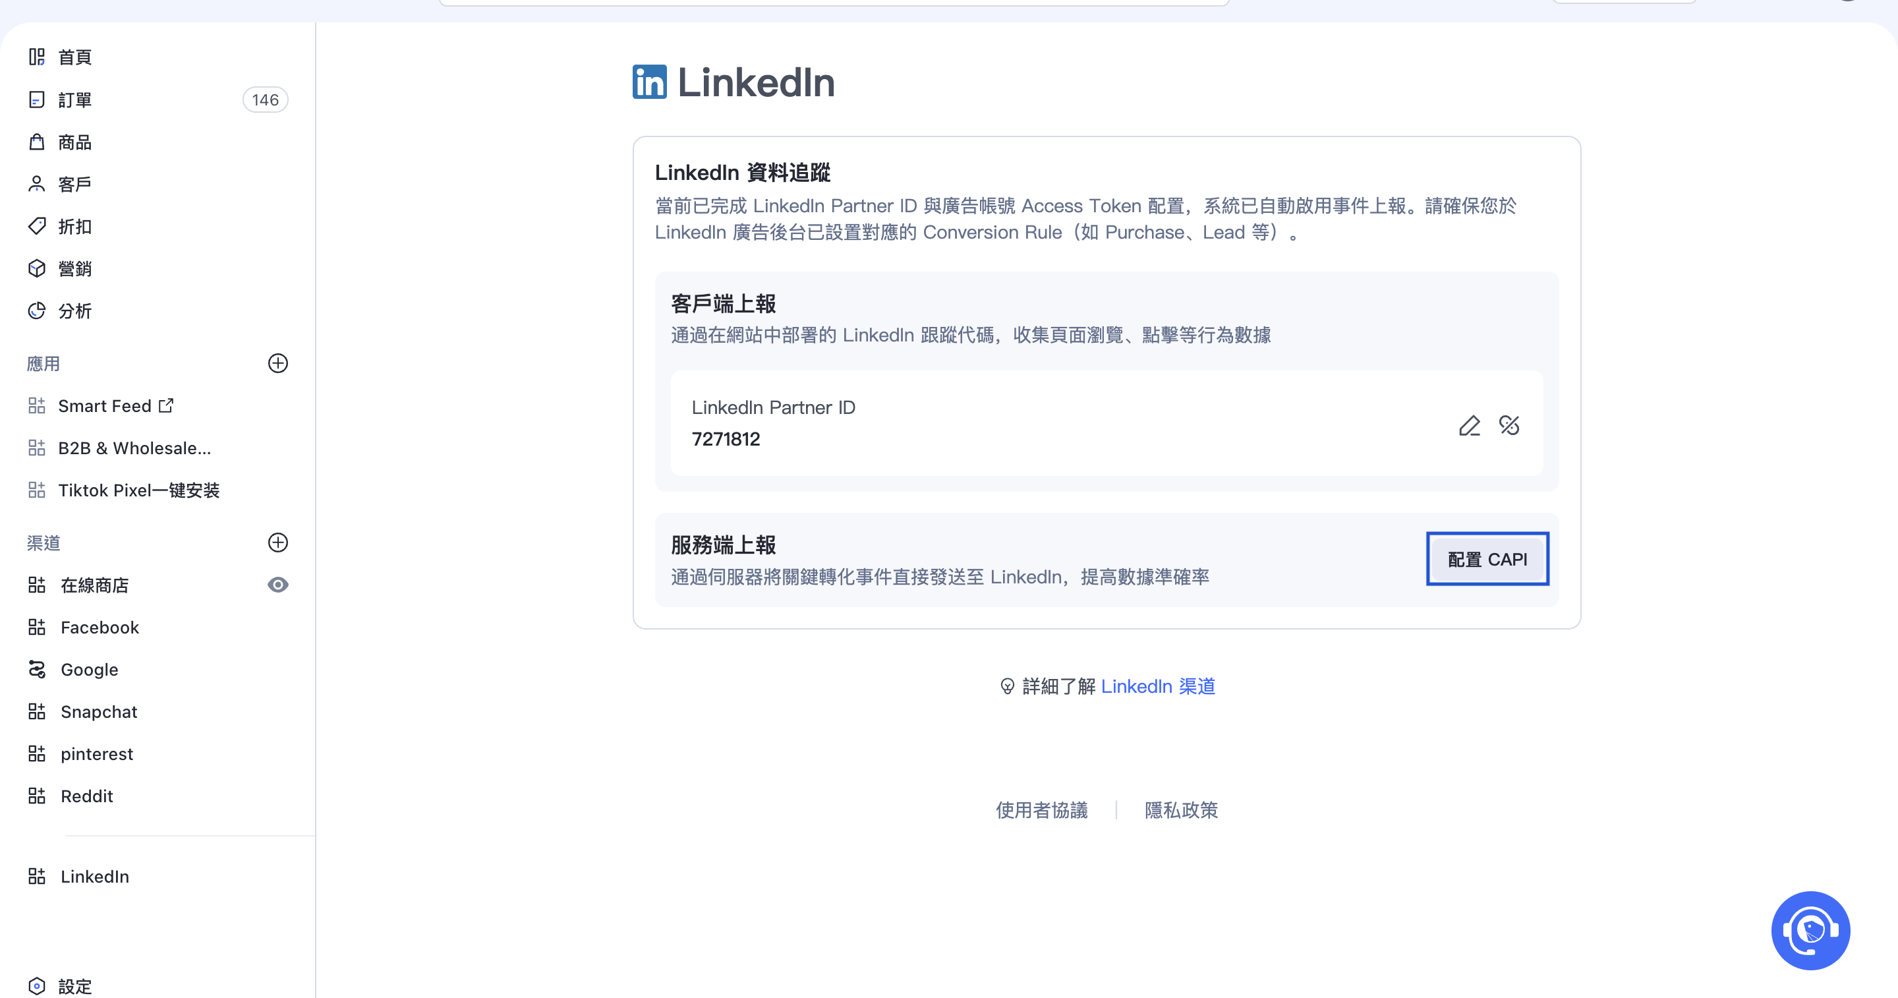Open B2B & Wholesale app
The width and height of the screenshot is (1898, 998).
click(x=135, y=448)
